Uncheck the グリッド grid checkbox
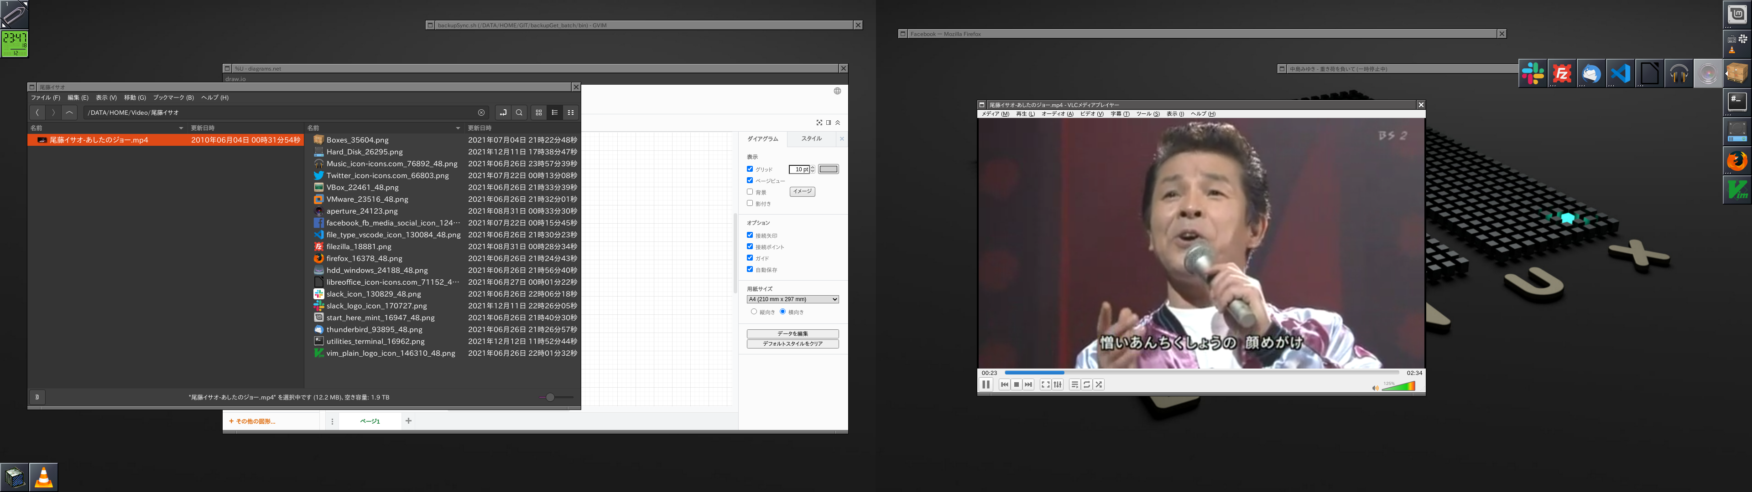 tap(750, 169)
